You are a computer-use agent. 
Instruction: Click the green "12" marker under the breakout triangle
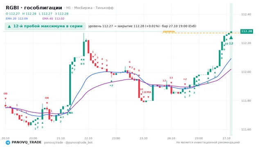[231, 44]
